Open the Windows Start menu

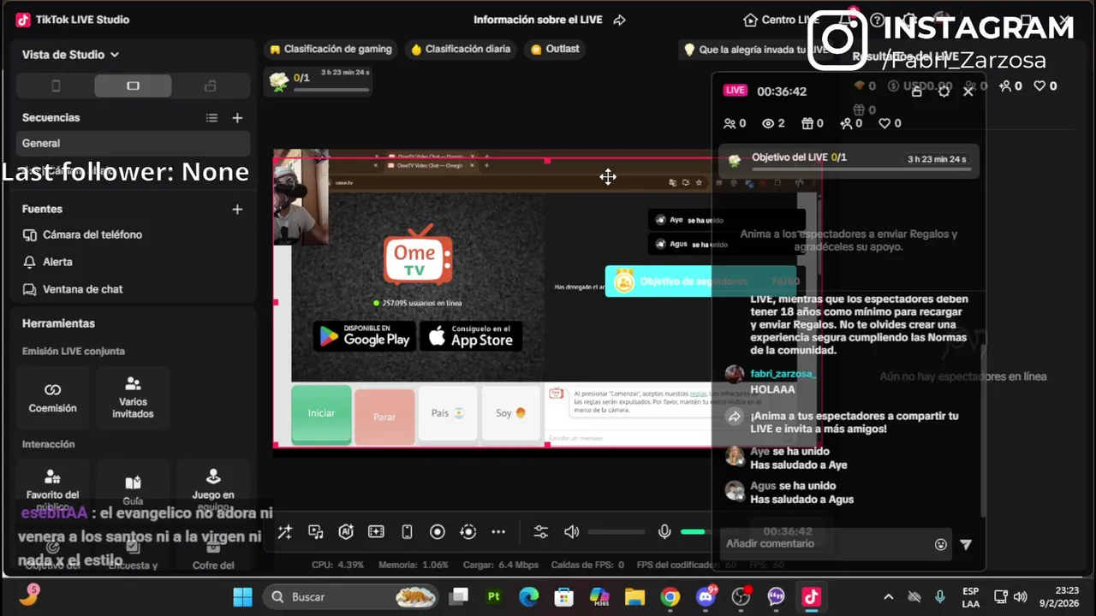[x=242, y=596]
